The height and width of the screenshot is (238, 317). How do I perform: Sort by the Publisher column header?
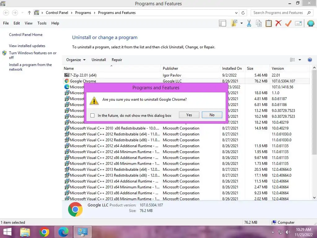coord(190,68)
